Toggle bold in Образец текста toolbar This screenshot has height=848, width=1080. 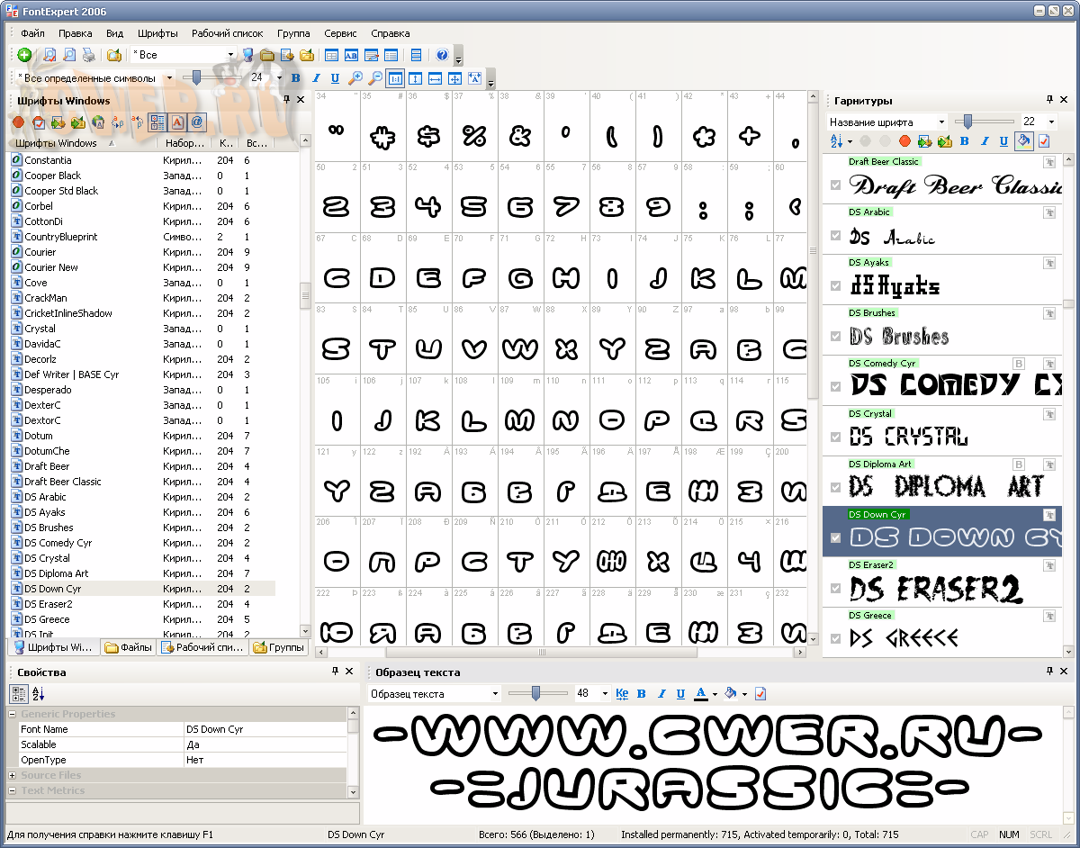642,694
